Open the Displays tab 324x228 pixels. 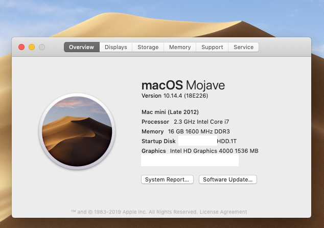click(116, 47)
